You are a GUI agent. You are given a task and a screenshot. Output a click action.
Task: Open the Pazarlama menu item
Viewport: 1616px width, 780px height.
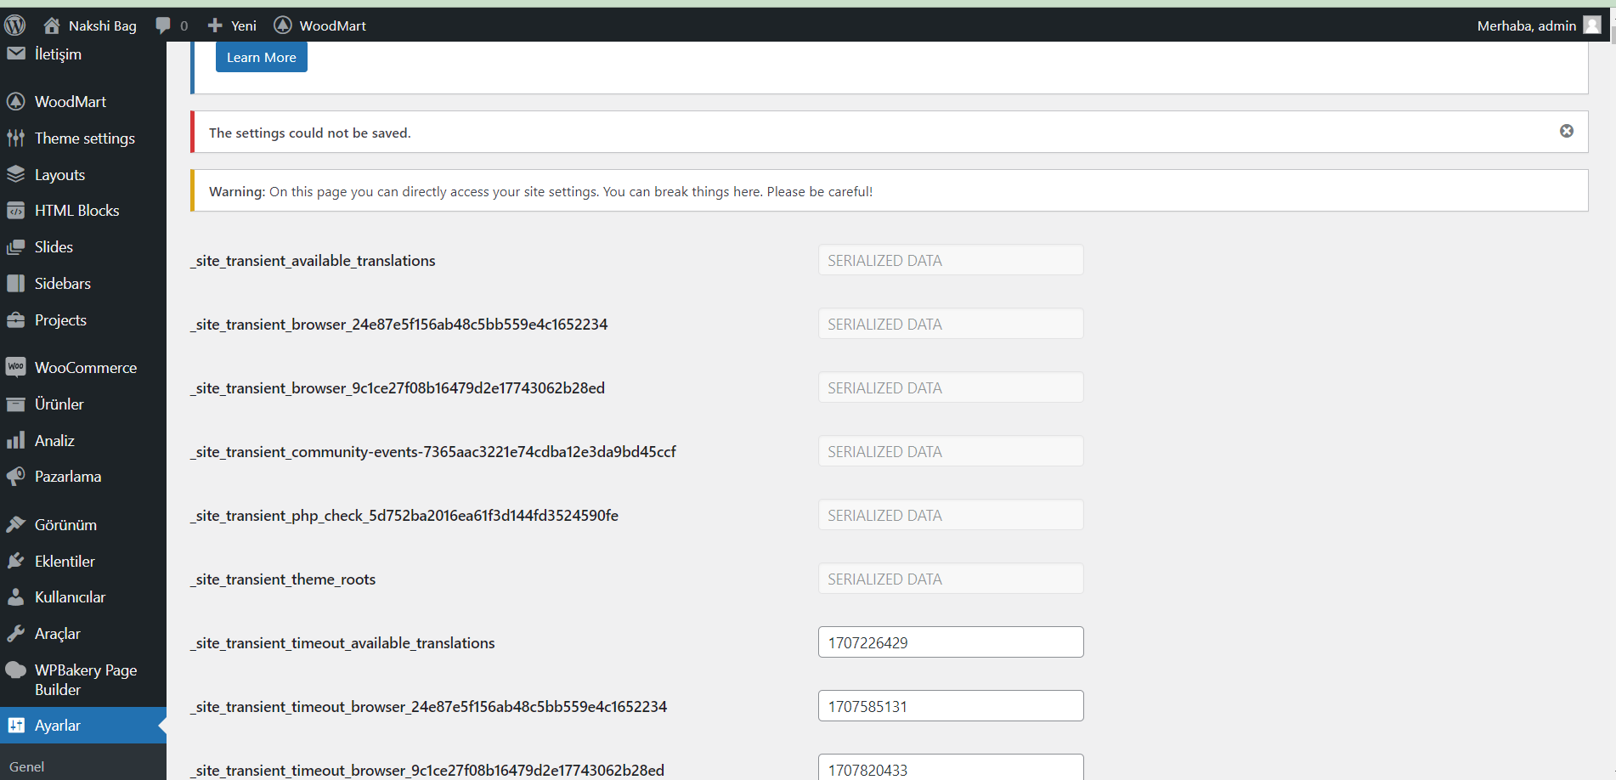(x=83, y=477)
